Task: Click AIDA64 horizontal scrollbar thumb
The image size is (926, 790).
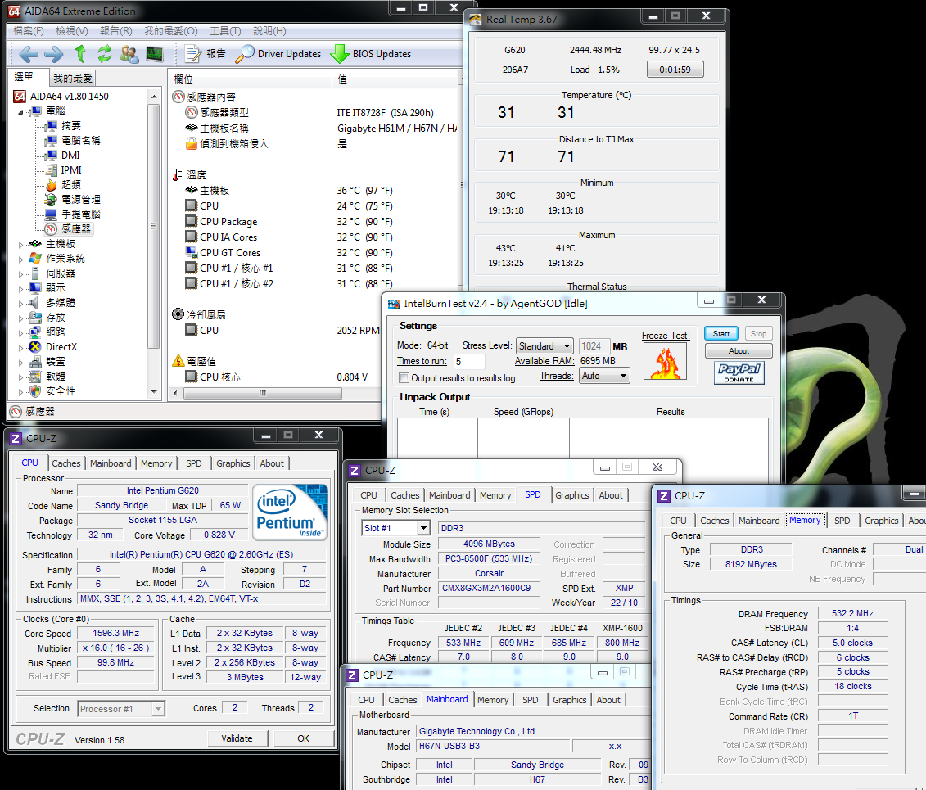Action: tap(262, 393)
